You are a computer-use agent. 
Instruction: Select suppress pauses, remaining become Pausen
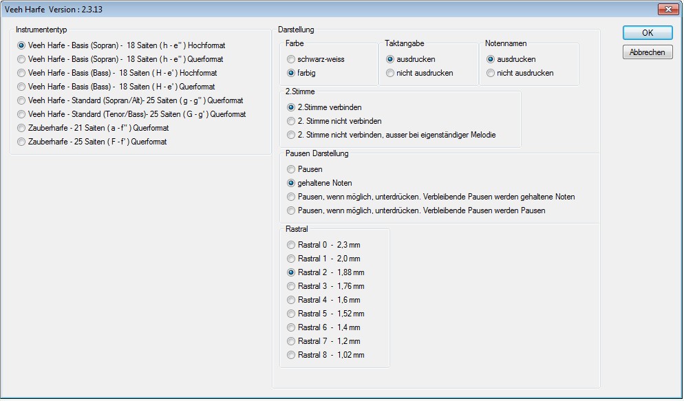tap(292, 211)
